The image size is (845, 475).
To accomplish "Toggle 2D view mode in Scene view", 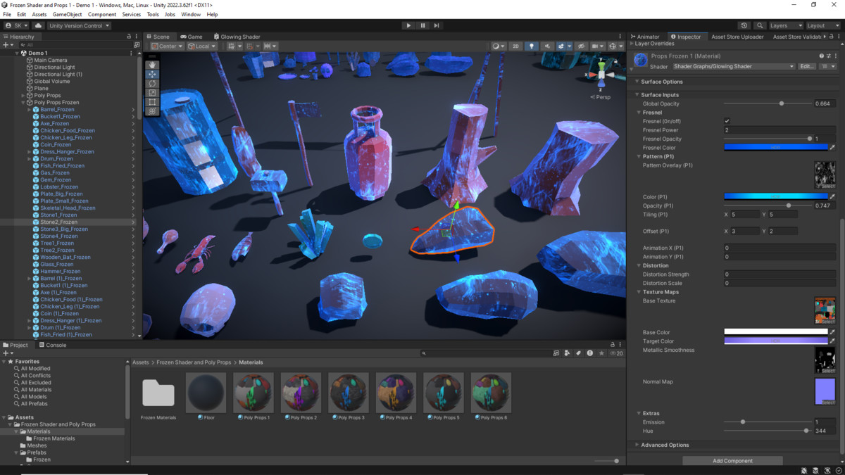I will click(x=515, y=45).
